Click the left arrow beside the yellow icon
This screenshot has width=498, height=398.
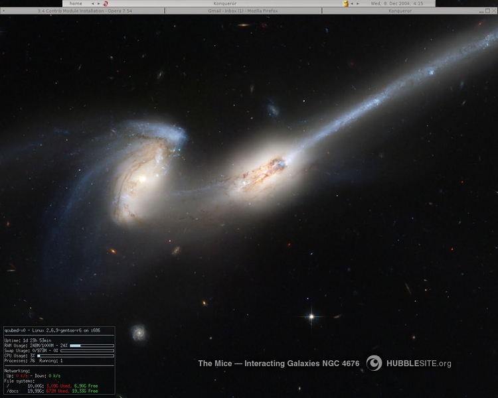coord(352,3)
